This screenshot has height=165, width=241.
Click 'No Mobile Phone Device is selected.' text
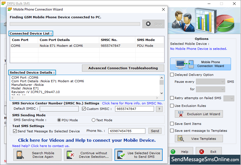198,49
